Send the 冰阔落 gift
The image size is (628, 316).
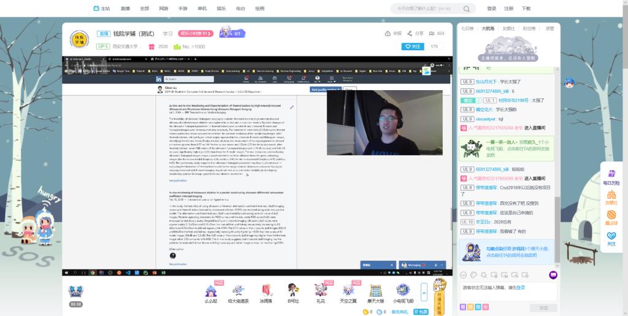coord(266,292)
